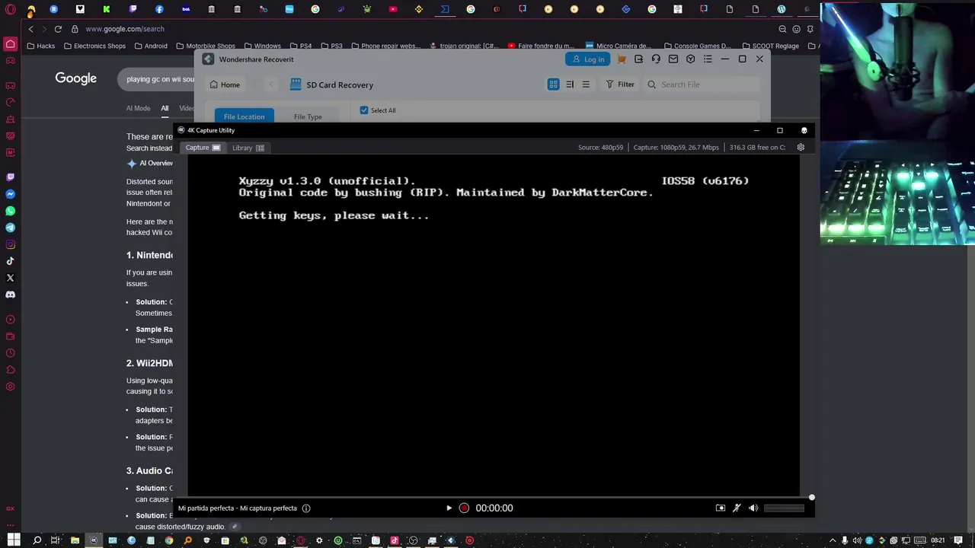
Task: Click the play button in 4K Capture Utility
Action: [x=449, y=508]
